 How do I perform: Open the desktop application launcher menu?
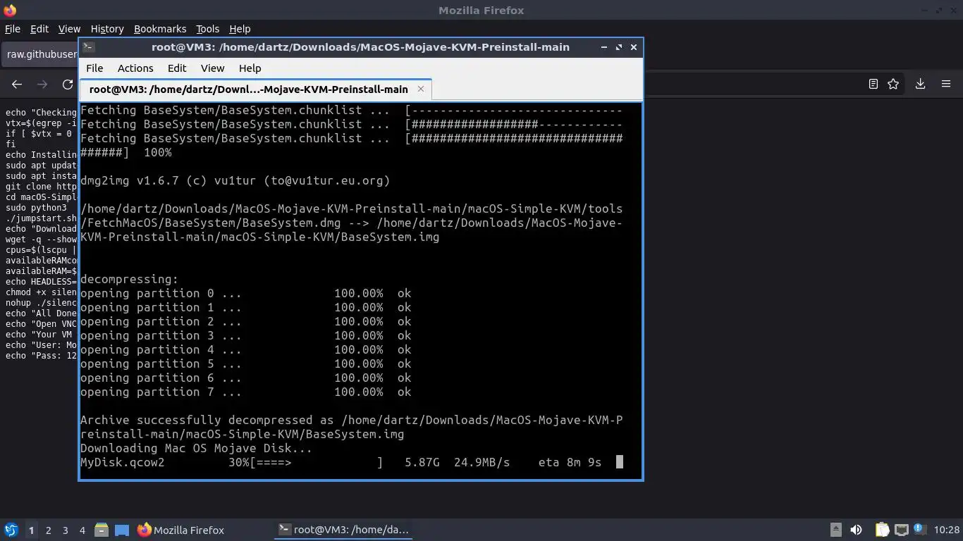[11, 530]
